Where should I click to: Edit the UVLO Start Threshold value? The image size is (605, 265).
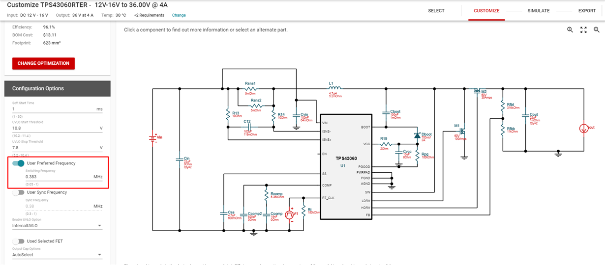(x=57, y=128)
